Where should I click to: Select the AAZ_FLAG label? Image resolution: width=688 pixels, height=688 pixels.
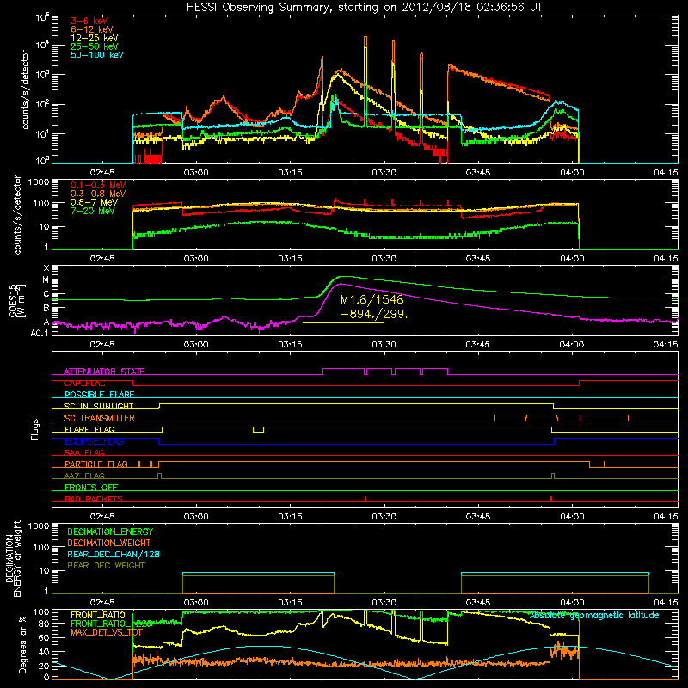click(84, 476)
